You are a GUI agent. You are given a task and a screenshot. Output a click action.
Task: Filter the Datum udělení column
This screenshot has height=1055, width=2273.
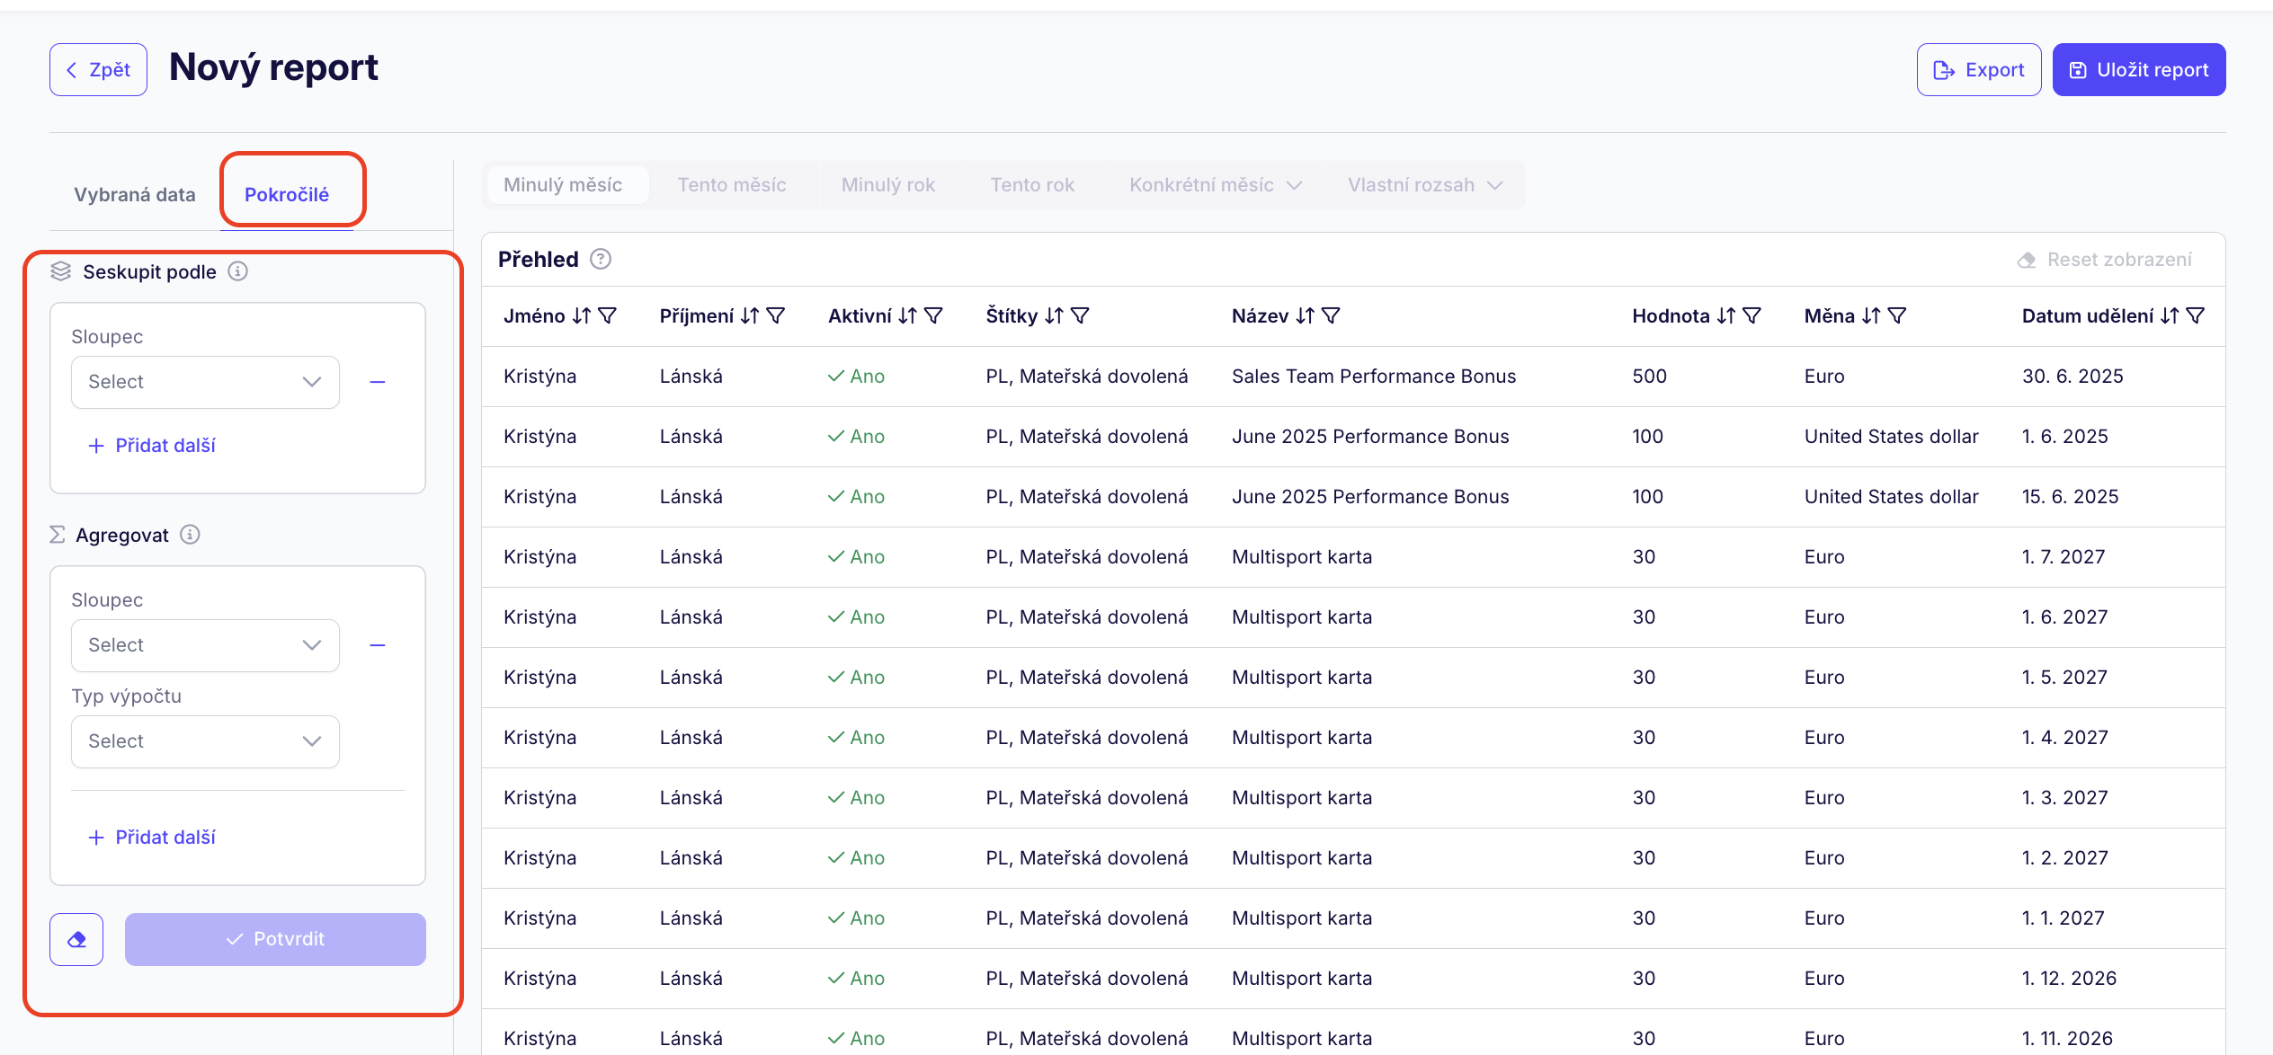click(2195, 316)
